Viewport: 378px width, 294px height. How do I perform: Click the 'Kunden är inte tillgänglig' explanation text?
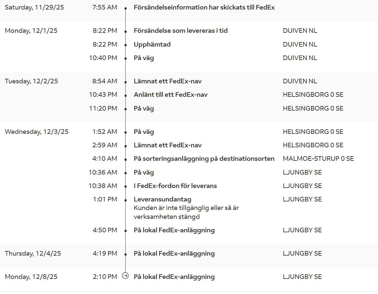pos(186,212)
